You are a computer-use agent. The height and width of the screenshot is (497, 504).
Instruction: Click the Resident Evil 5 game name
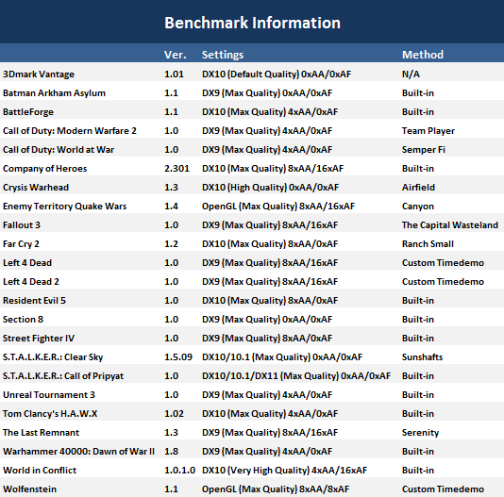(34, 301)
